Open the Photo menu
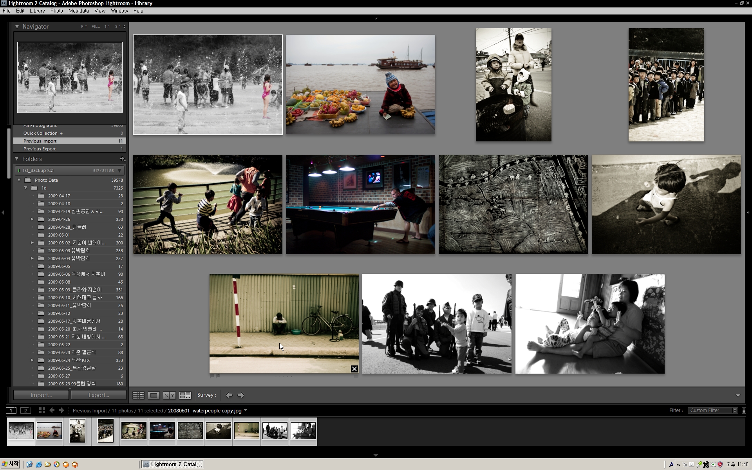Screen dimensions: 752x470 coord(57,11)
